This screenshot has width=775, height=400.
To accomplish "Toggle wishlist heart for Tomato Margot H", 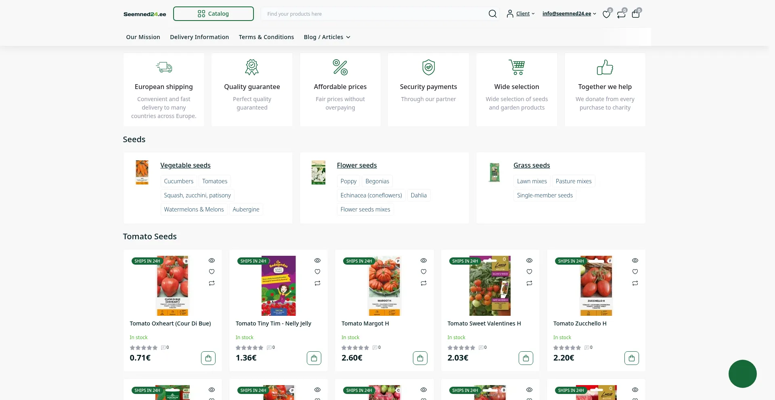I will pyautogui.click(x=423, y=272).
